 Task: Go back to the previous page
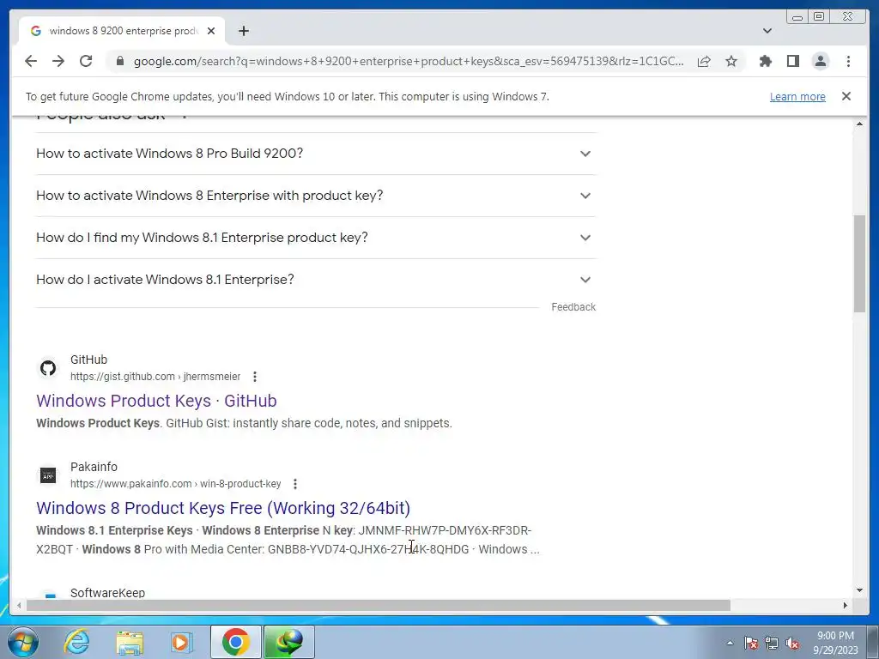(31, 61)
